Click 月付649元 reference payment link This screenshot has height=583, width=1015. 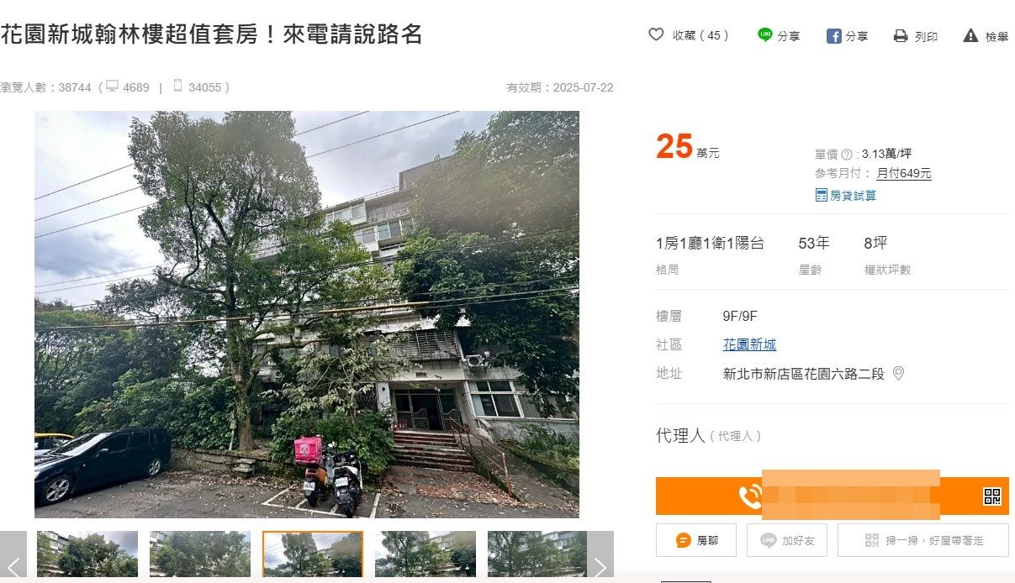904,174
